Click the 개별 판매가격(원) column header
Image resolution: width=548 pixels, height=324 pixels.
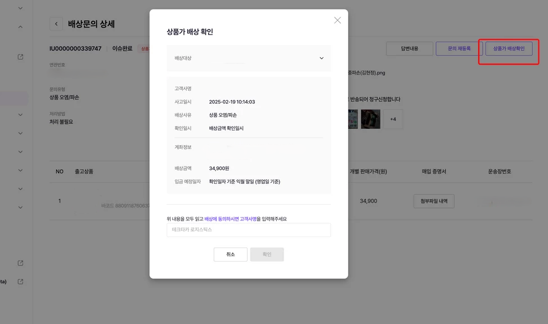coord(369,171)
